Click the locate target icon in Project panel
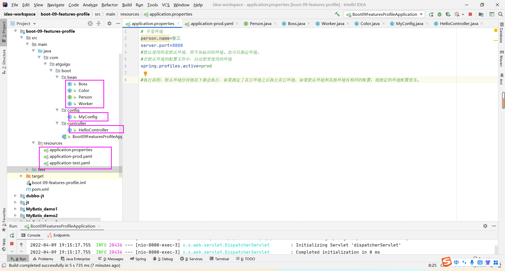The height and width of the screenshot is (271, 505). pos(90,23)
